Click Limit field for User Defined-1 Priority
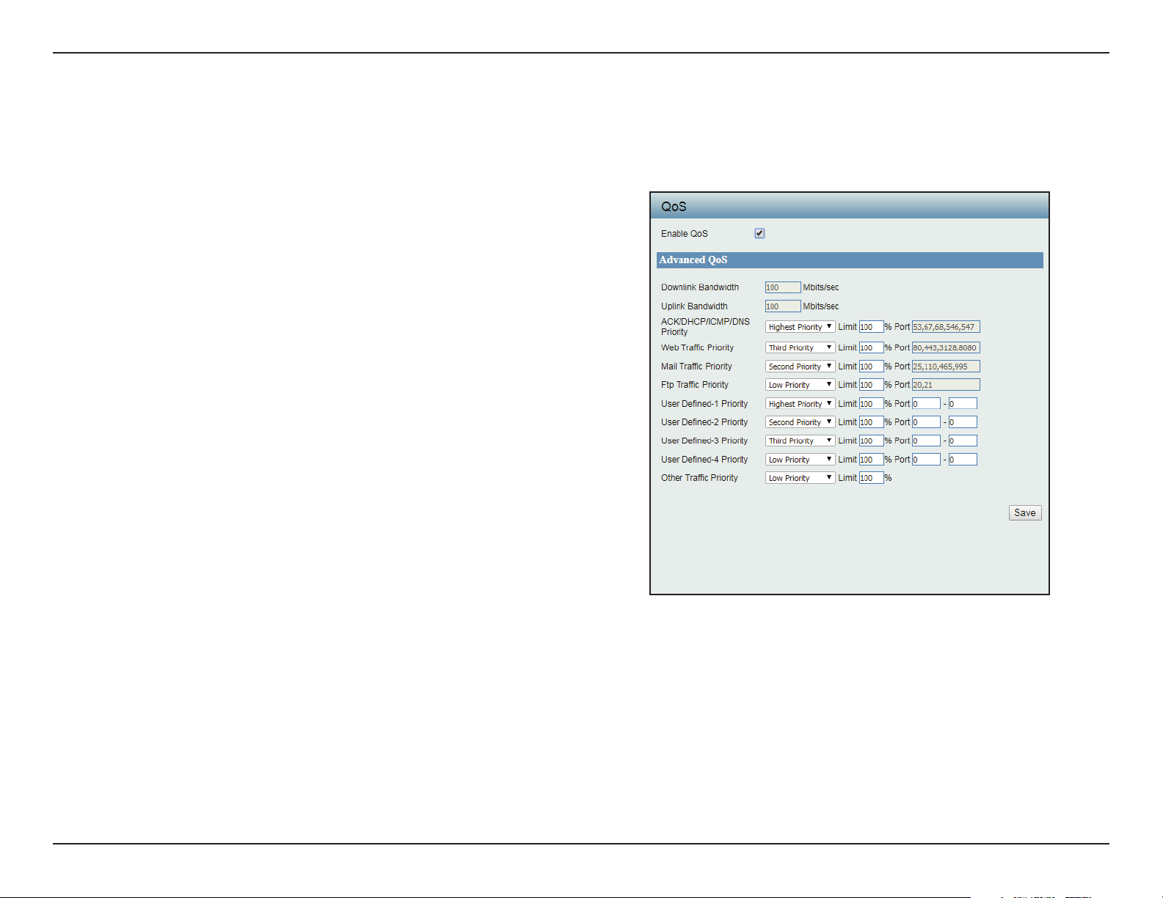Viewport: 1163px width, 898px height. 871,404
